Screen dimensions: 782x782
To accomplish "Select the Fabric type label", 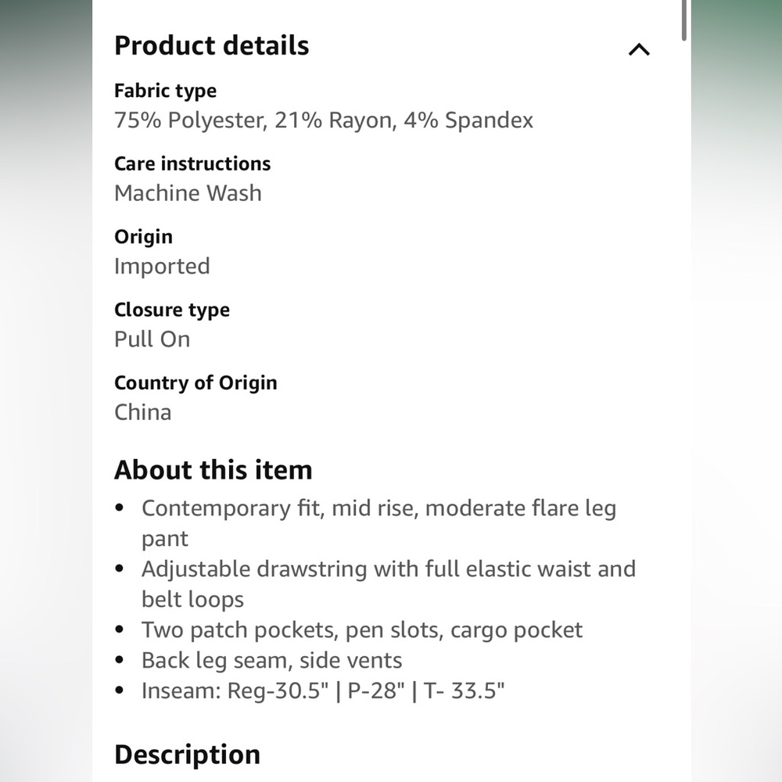I will tap(165, 91).
